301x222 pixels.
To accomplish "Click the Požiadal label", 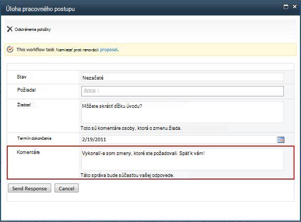I will click(x=27, y=90).
